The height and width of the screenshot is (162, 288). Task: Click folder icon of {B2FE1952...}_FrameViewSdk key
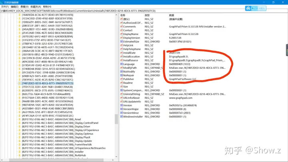pyautogui.click(x=20, y=144)
